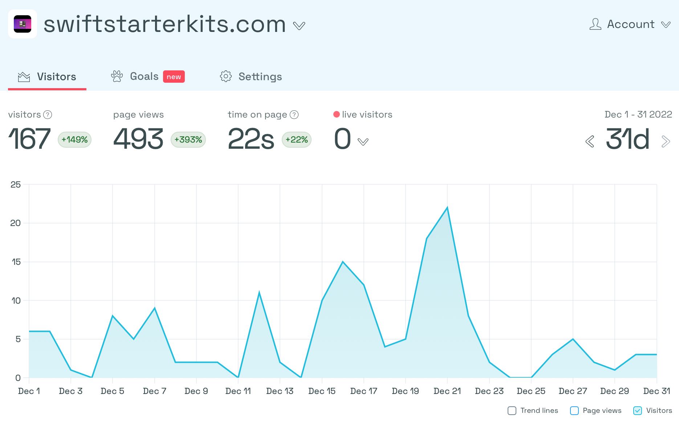Select the Visitors chart icon
The height and width of the screenshot is (423, 679).
point(23,77)
